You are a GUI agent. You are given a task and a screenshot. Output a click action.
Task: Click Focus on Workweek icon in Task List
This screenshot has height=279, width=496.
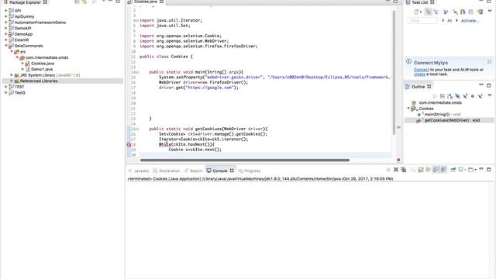(x=446, y=12)
